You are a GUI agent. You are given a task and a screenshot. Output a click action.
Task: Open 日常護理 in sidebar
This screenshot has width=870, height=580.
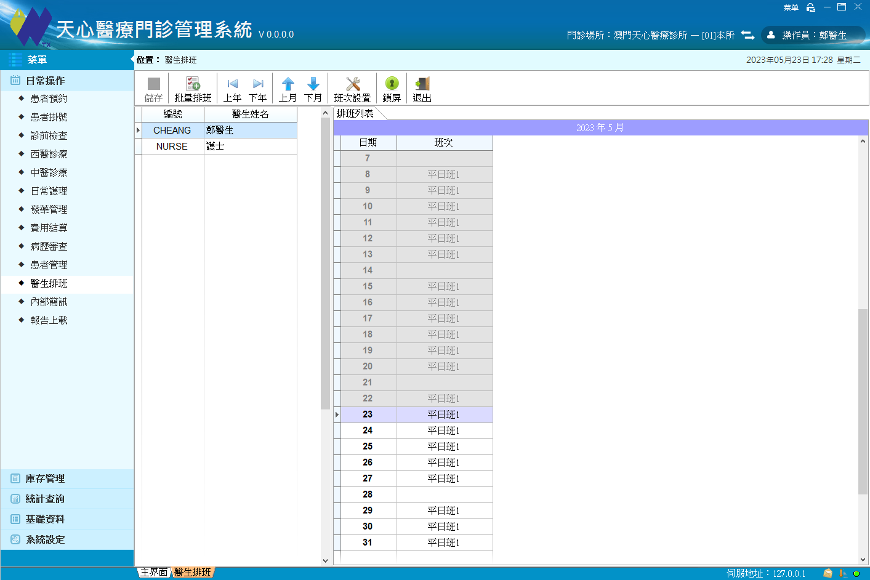(x=49, y=191)
